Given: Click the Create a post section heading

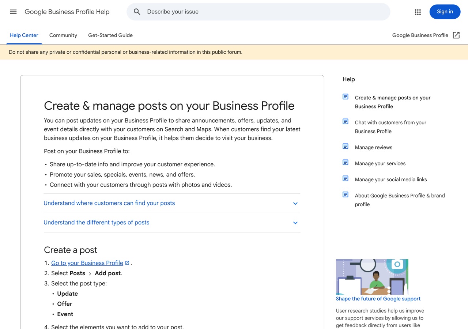Looking at the screenshot, I should (x=71, y=250).
